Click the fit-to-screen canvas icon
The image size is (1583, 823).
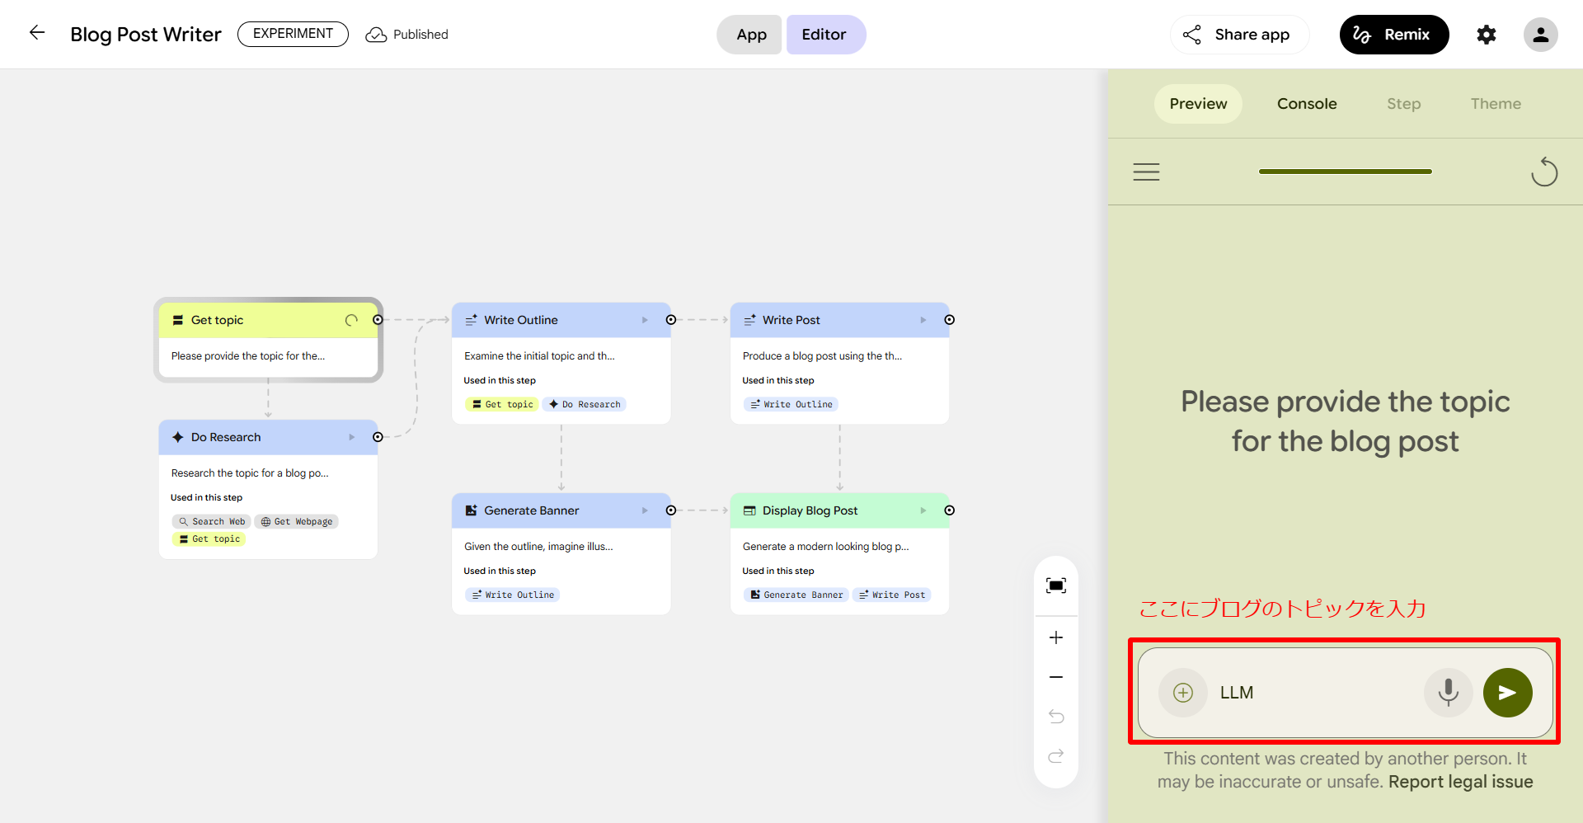(x=1055, y=586)
